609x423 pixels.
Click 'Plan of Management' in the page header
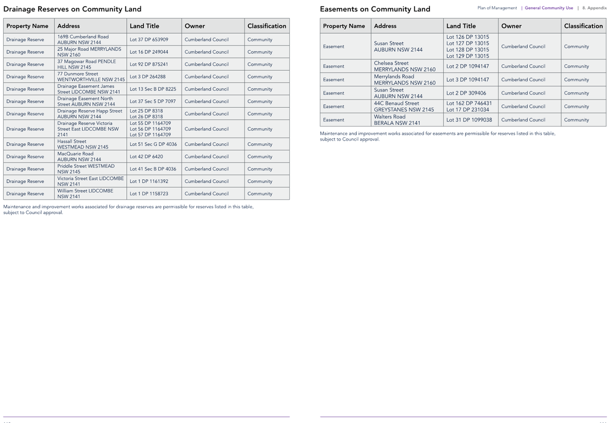pyautogui.click(x=497, y=8)
